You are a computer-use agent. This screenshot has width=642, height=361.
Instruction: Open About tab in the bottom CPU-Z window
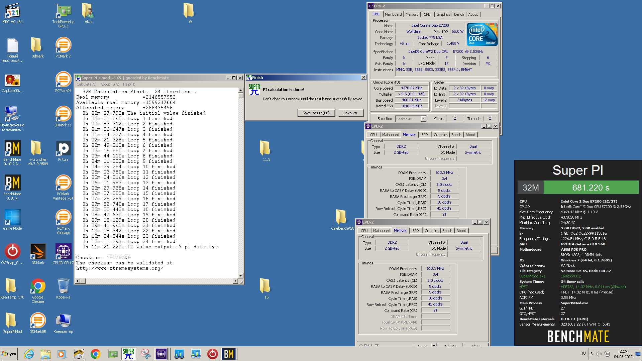click(461, 231)
